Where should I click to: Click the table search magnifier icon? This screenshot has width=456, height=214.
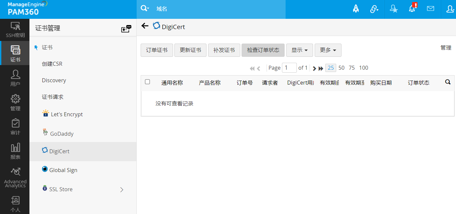coord(448,82)
